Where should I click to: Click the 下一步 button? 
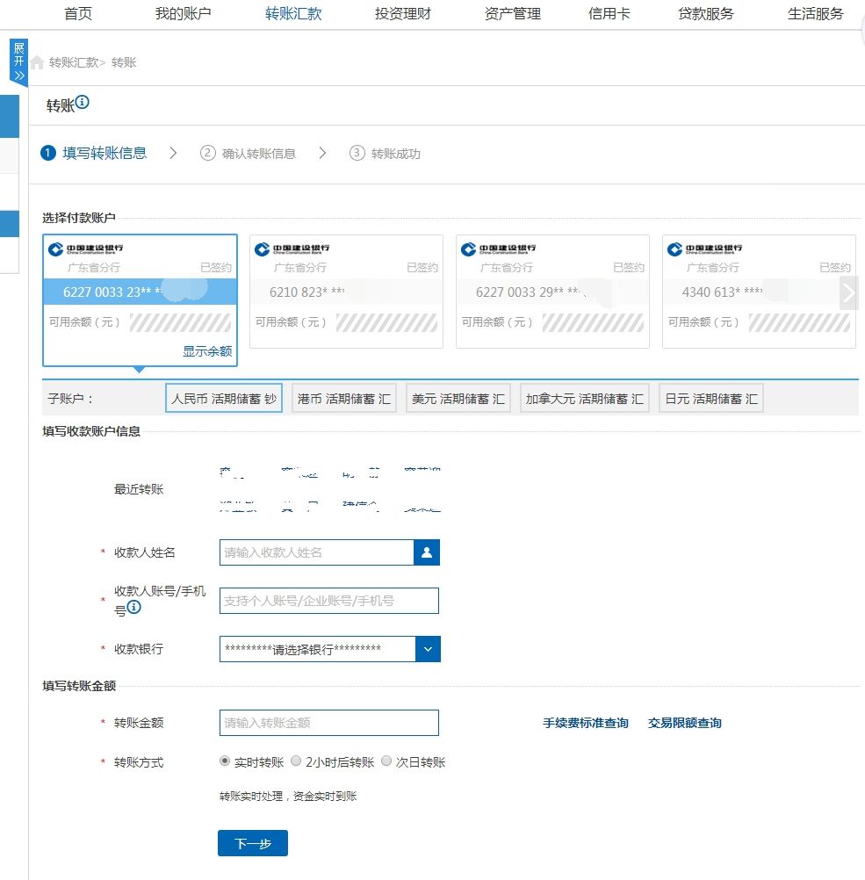[252, 842]
